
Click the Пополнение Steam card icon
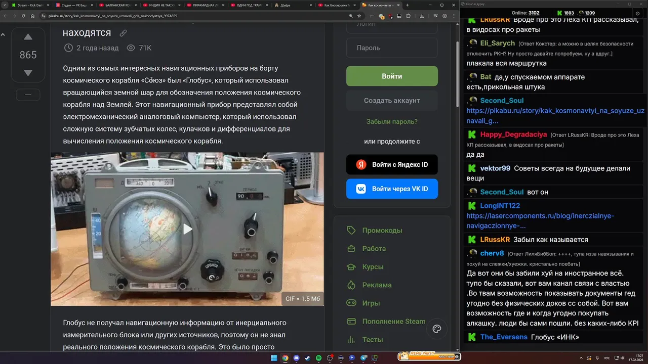[x=351, y=322]
